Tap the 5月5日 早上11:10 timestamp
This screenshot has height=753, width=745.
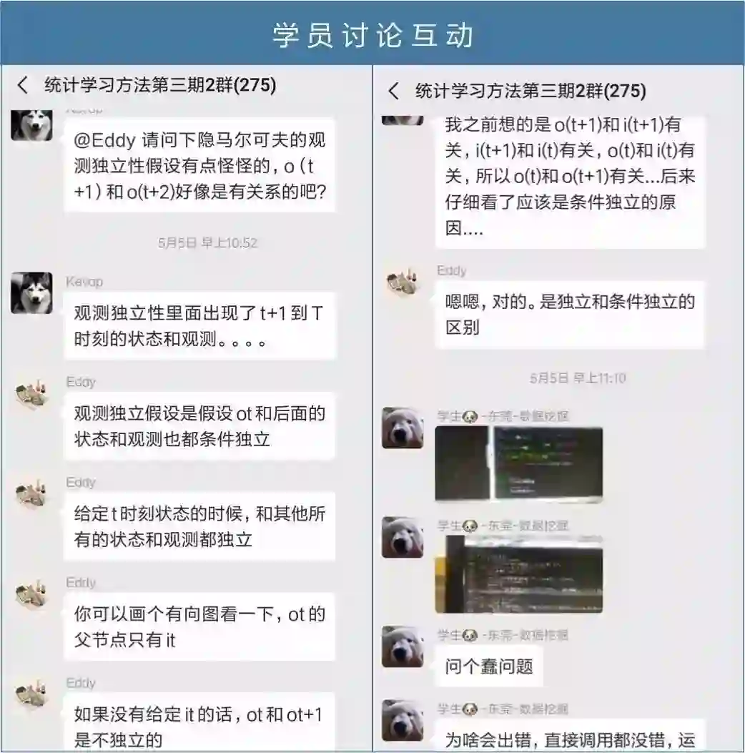click(578, 378)
